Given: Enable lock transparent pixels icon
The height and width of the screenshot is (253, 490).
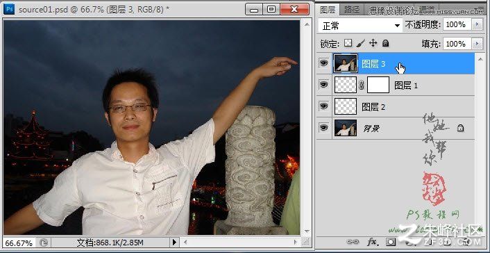Looking at the screenshot, I should (348, 43).
